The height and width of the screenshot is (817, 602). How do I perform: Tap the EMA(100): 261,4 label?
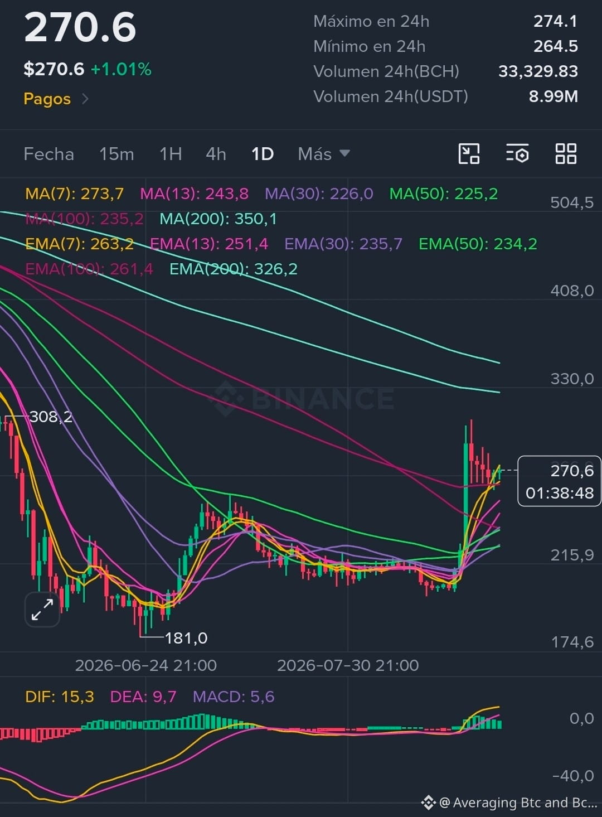click(x=89, y=269)
